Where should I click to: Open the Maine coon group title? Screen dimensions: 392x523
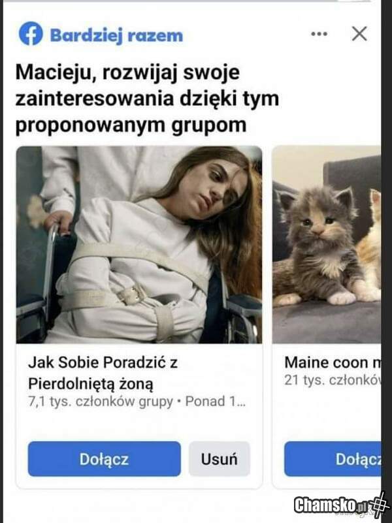tap(333, 362)
